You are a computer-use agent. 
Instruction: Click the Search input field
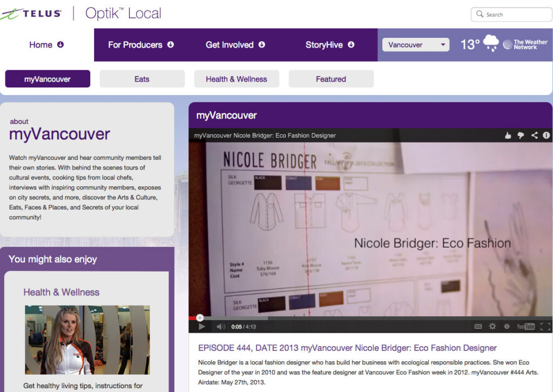coord(511,15)
